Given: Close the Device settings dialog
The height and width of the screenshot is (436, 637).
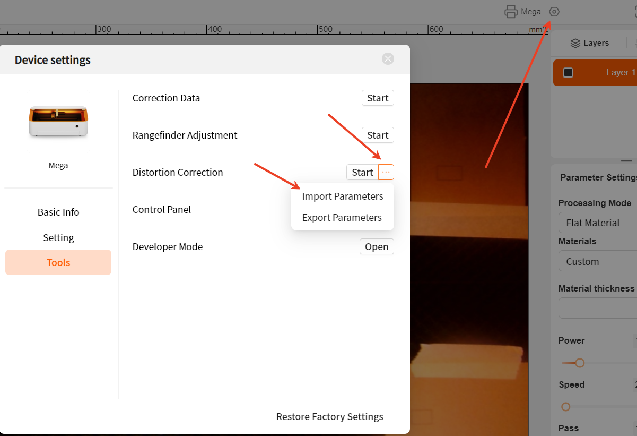Looking at the screenshot, I should click(388, 59).
